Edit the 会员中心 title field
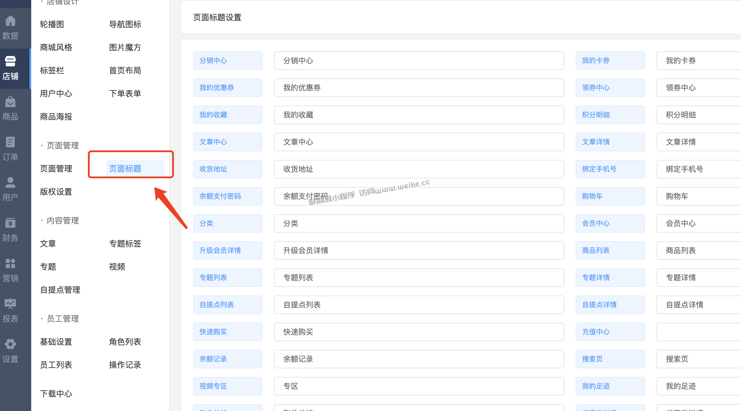 click(x=699, y=223)
